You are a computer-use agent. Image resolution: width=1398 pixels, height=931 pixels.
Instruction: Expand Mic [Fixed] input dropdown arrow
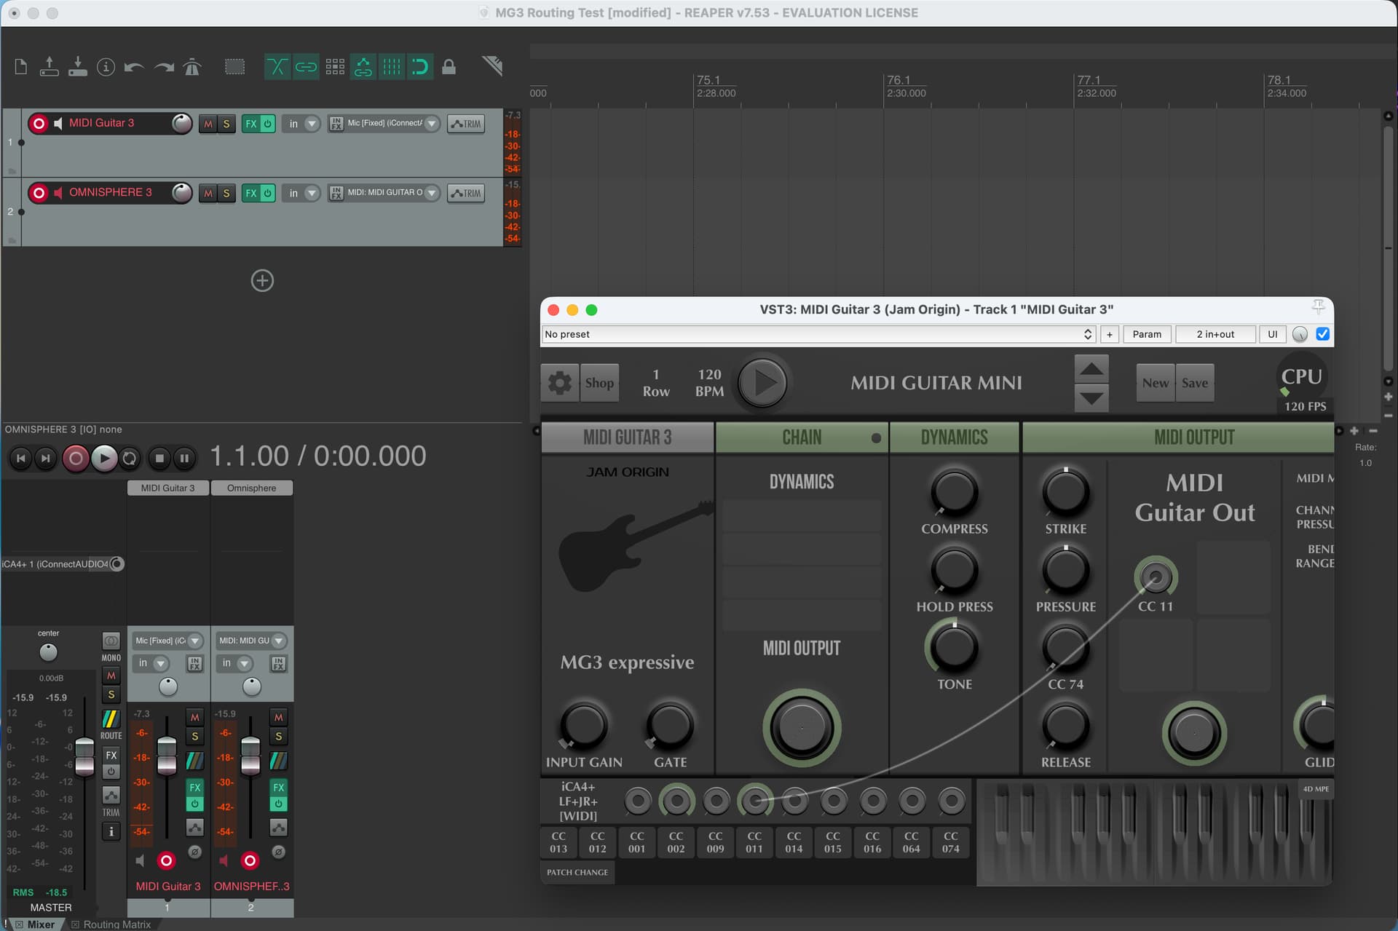coord(432,124)
